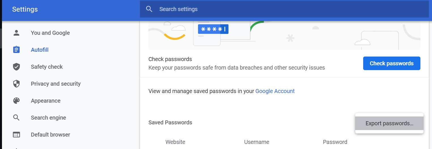Open the You and Google section
This screenshot has height=149, width=432.
coord(50,33)
